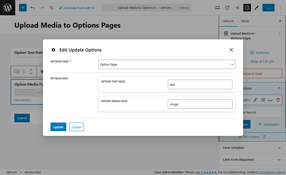Open the editor options kebab menu
This screenshot has width=286, height=175.
280,8
